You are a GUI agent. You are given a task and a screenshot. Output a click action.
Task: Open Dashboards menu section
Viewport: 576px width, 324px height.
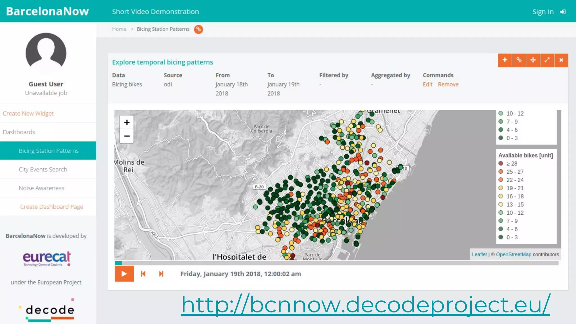point(19,132)
